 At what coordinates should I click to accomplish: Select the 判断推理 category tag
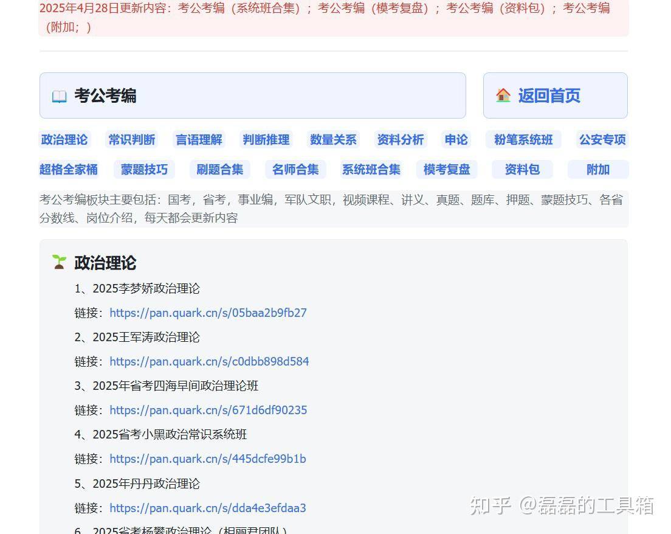266,140
